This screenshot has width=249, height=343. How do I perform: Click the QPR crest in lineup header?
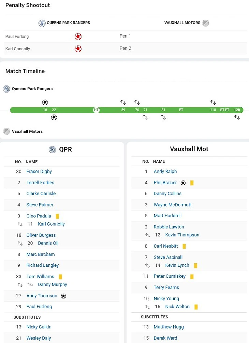(52, 149)
